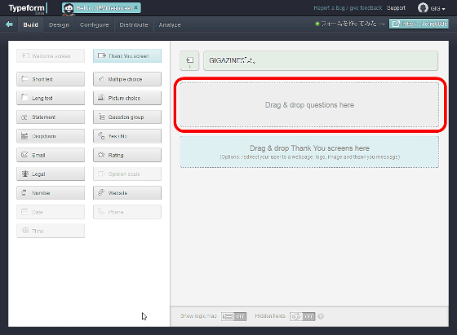This screenshot has width=457, height=335.
Task: Click the user avatar icon
Action: pyautogui.click(x=423, y=8)
